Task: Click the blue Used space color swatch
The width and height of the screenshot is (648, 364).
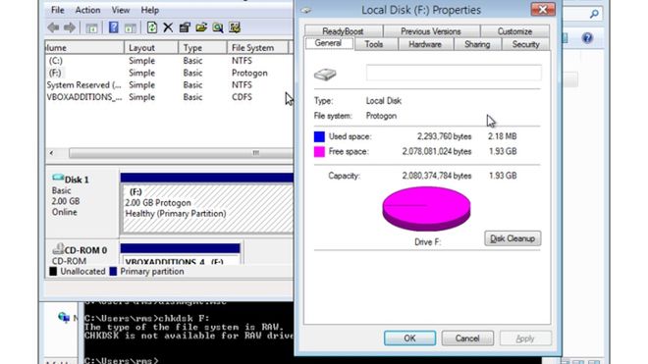Action: pyautogui.click(x=319, y=136)
